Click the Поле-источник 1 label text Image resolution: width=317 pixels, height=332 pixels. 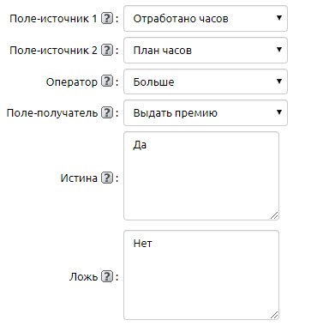(53, 19)
